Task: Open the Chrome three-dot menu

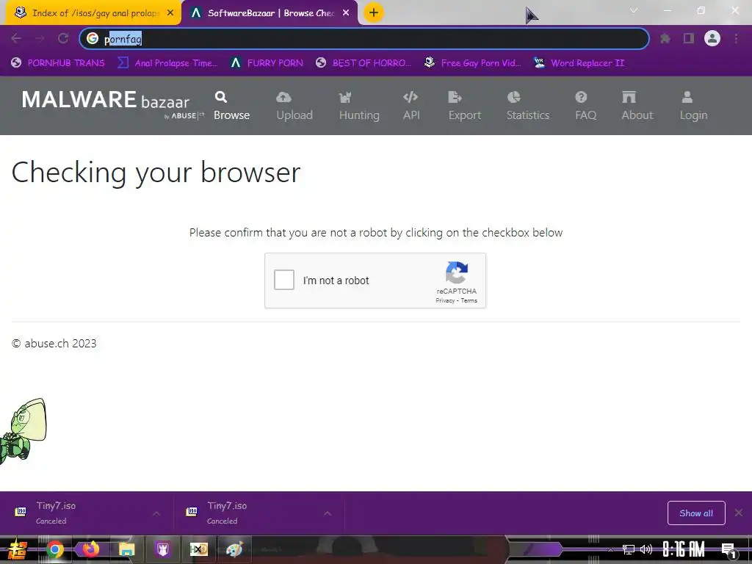Action: pyautogui.click(x=736, y=38)
